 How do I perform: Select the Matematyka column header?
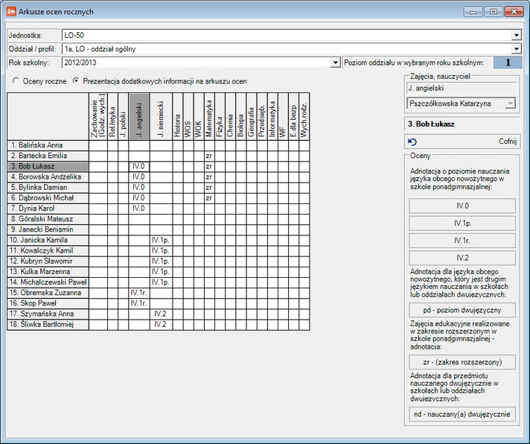pos(209,117)
